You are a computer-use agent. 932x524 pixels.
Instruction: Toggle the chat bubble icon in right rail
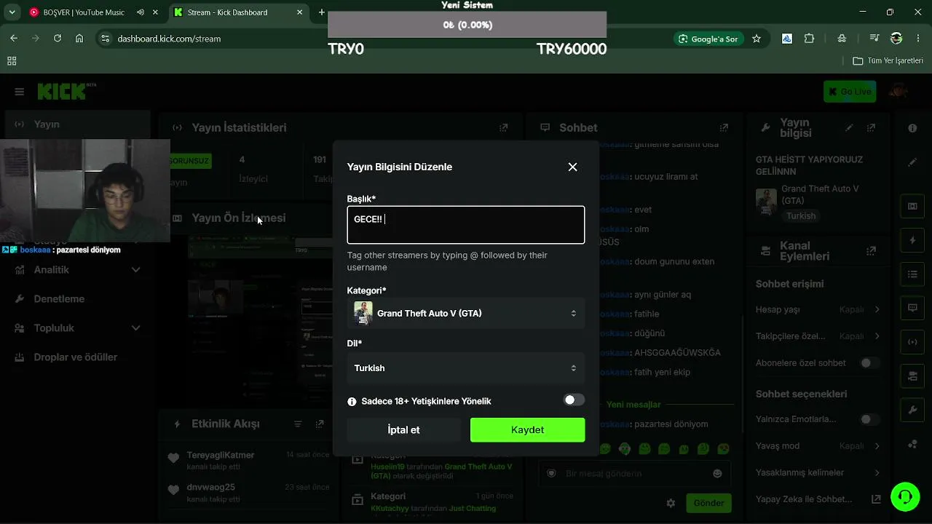(x=912, y=308)
